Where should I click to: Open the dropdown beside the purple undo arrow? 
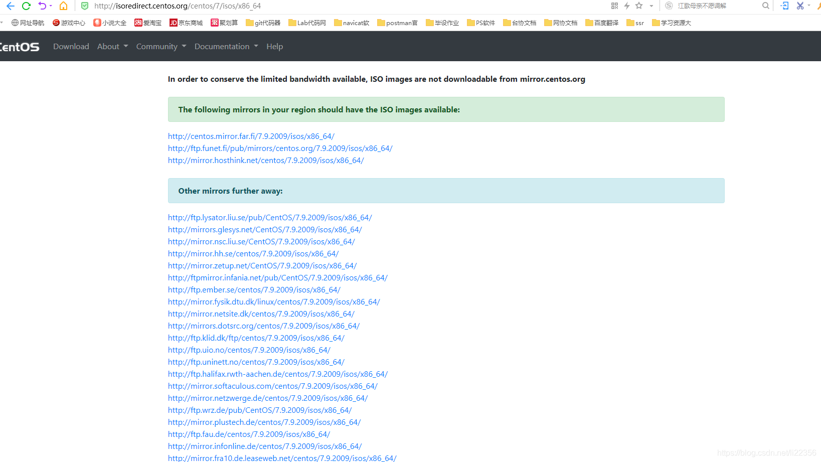[51, 6]
